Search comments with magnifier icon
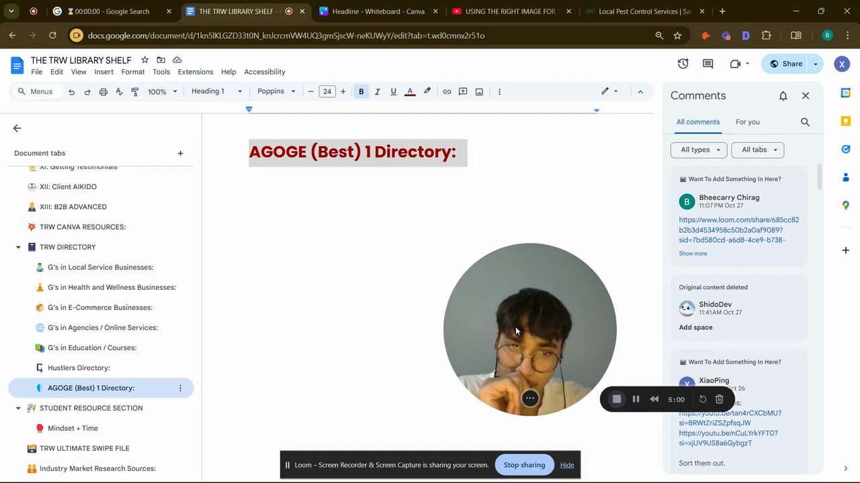 click(805, 122)
